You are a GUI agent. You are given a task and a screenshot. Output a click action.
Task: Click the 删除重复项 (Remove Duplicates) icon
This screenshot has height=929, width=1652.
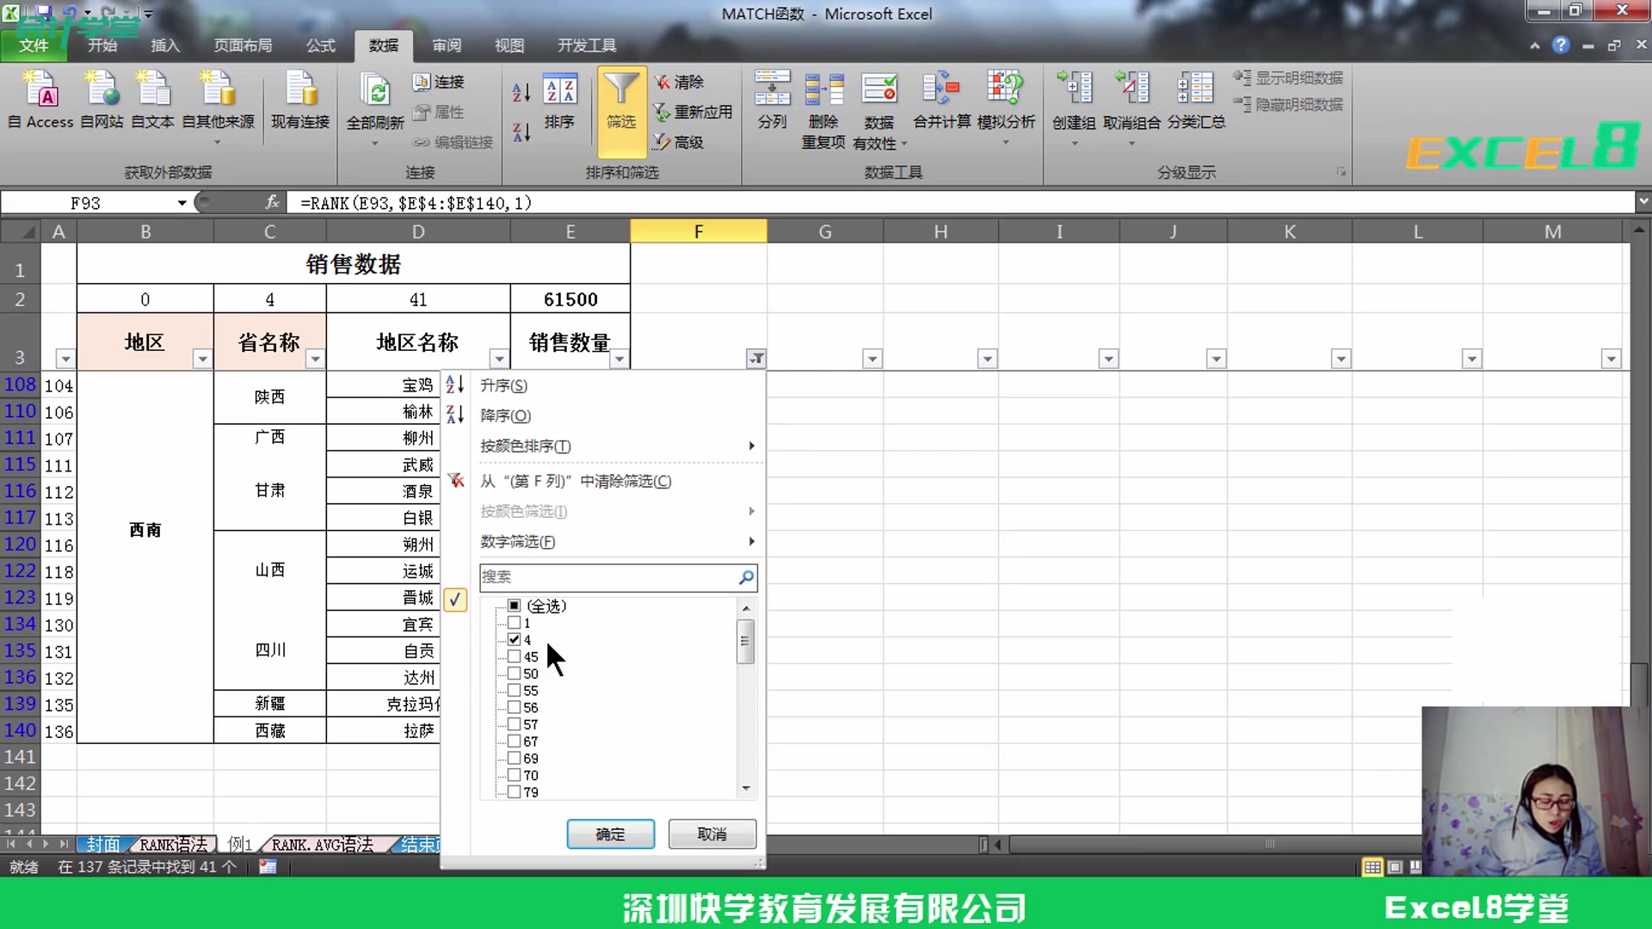click(x=823, y=103)
